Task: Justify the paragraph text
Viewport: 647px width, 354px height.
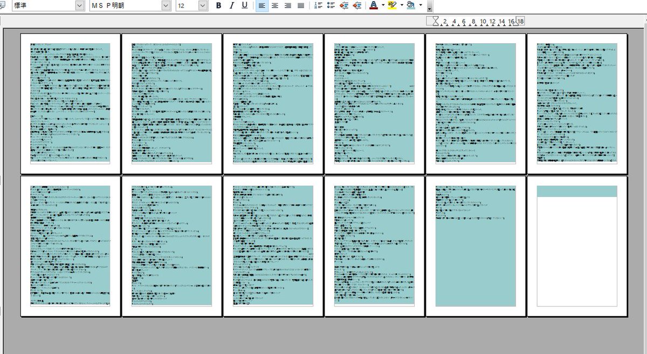Action: click(x=301, y=5)
